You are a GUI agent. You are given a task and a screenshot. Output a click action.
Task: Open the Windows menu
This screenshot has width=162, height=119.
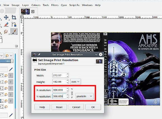[87, 5]
